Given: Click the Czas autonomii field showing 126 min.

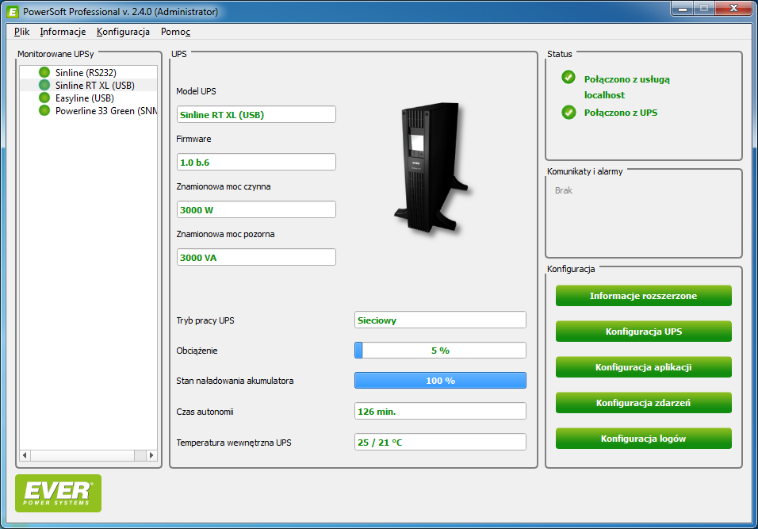Looking at the screenshot, I should (440, 412).
